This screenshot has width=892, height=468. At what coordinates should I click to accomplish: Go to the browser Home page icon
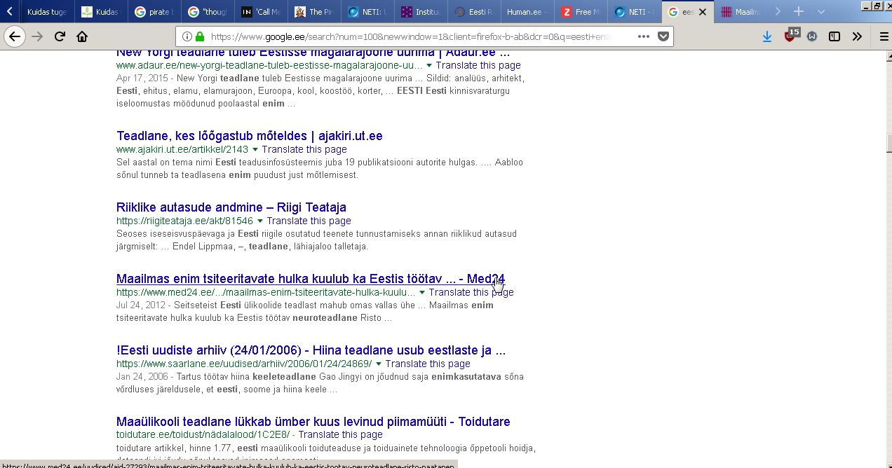82,36
